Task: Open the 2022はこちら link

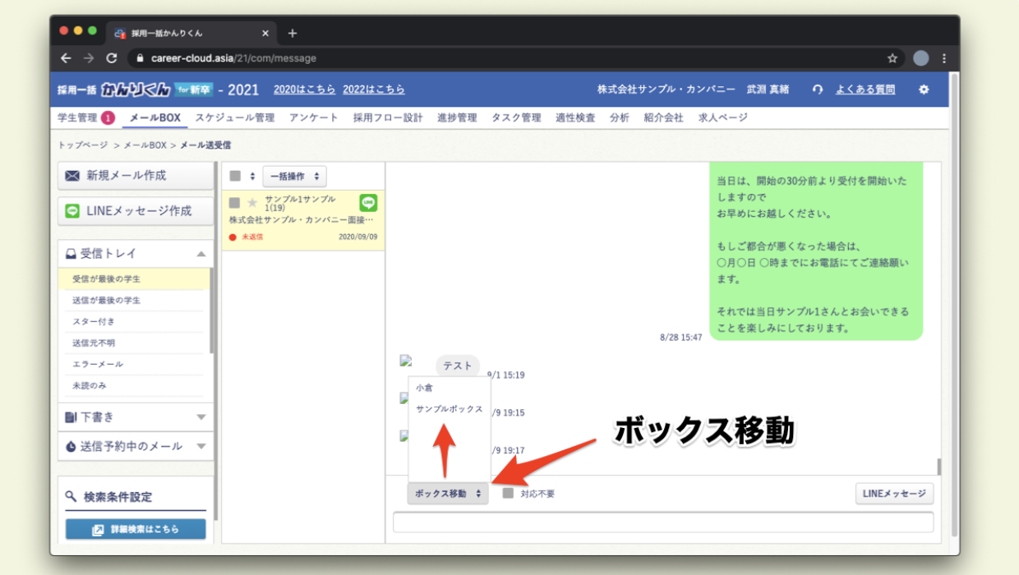Action: pyautogui.click(x=374, y=90)
